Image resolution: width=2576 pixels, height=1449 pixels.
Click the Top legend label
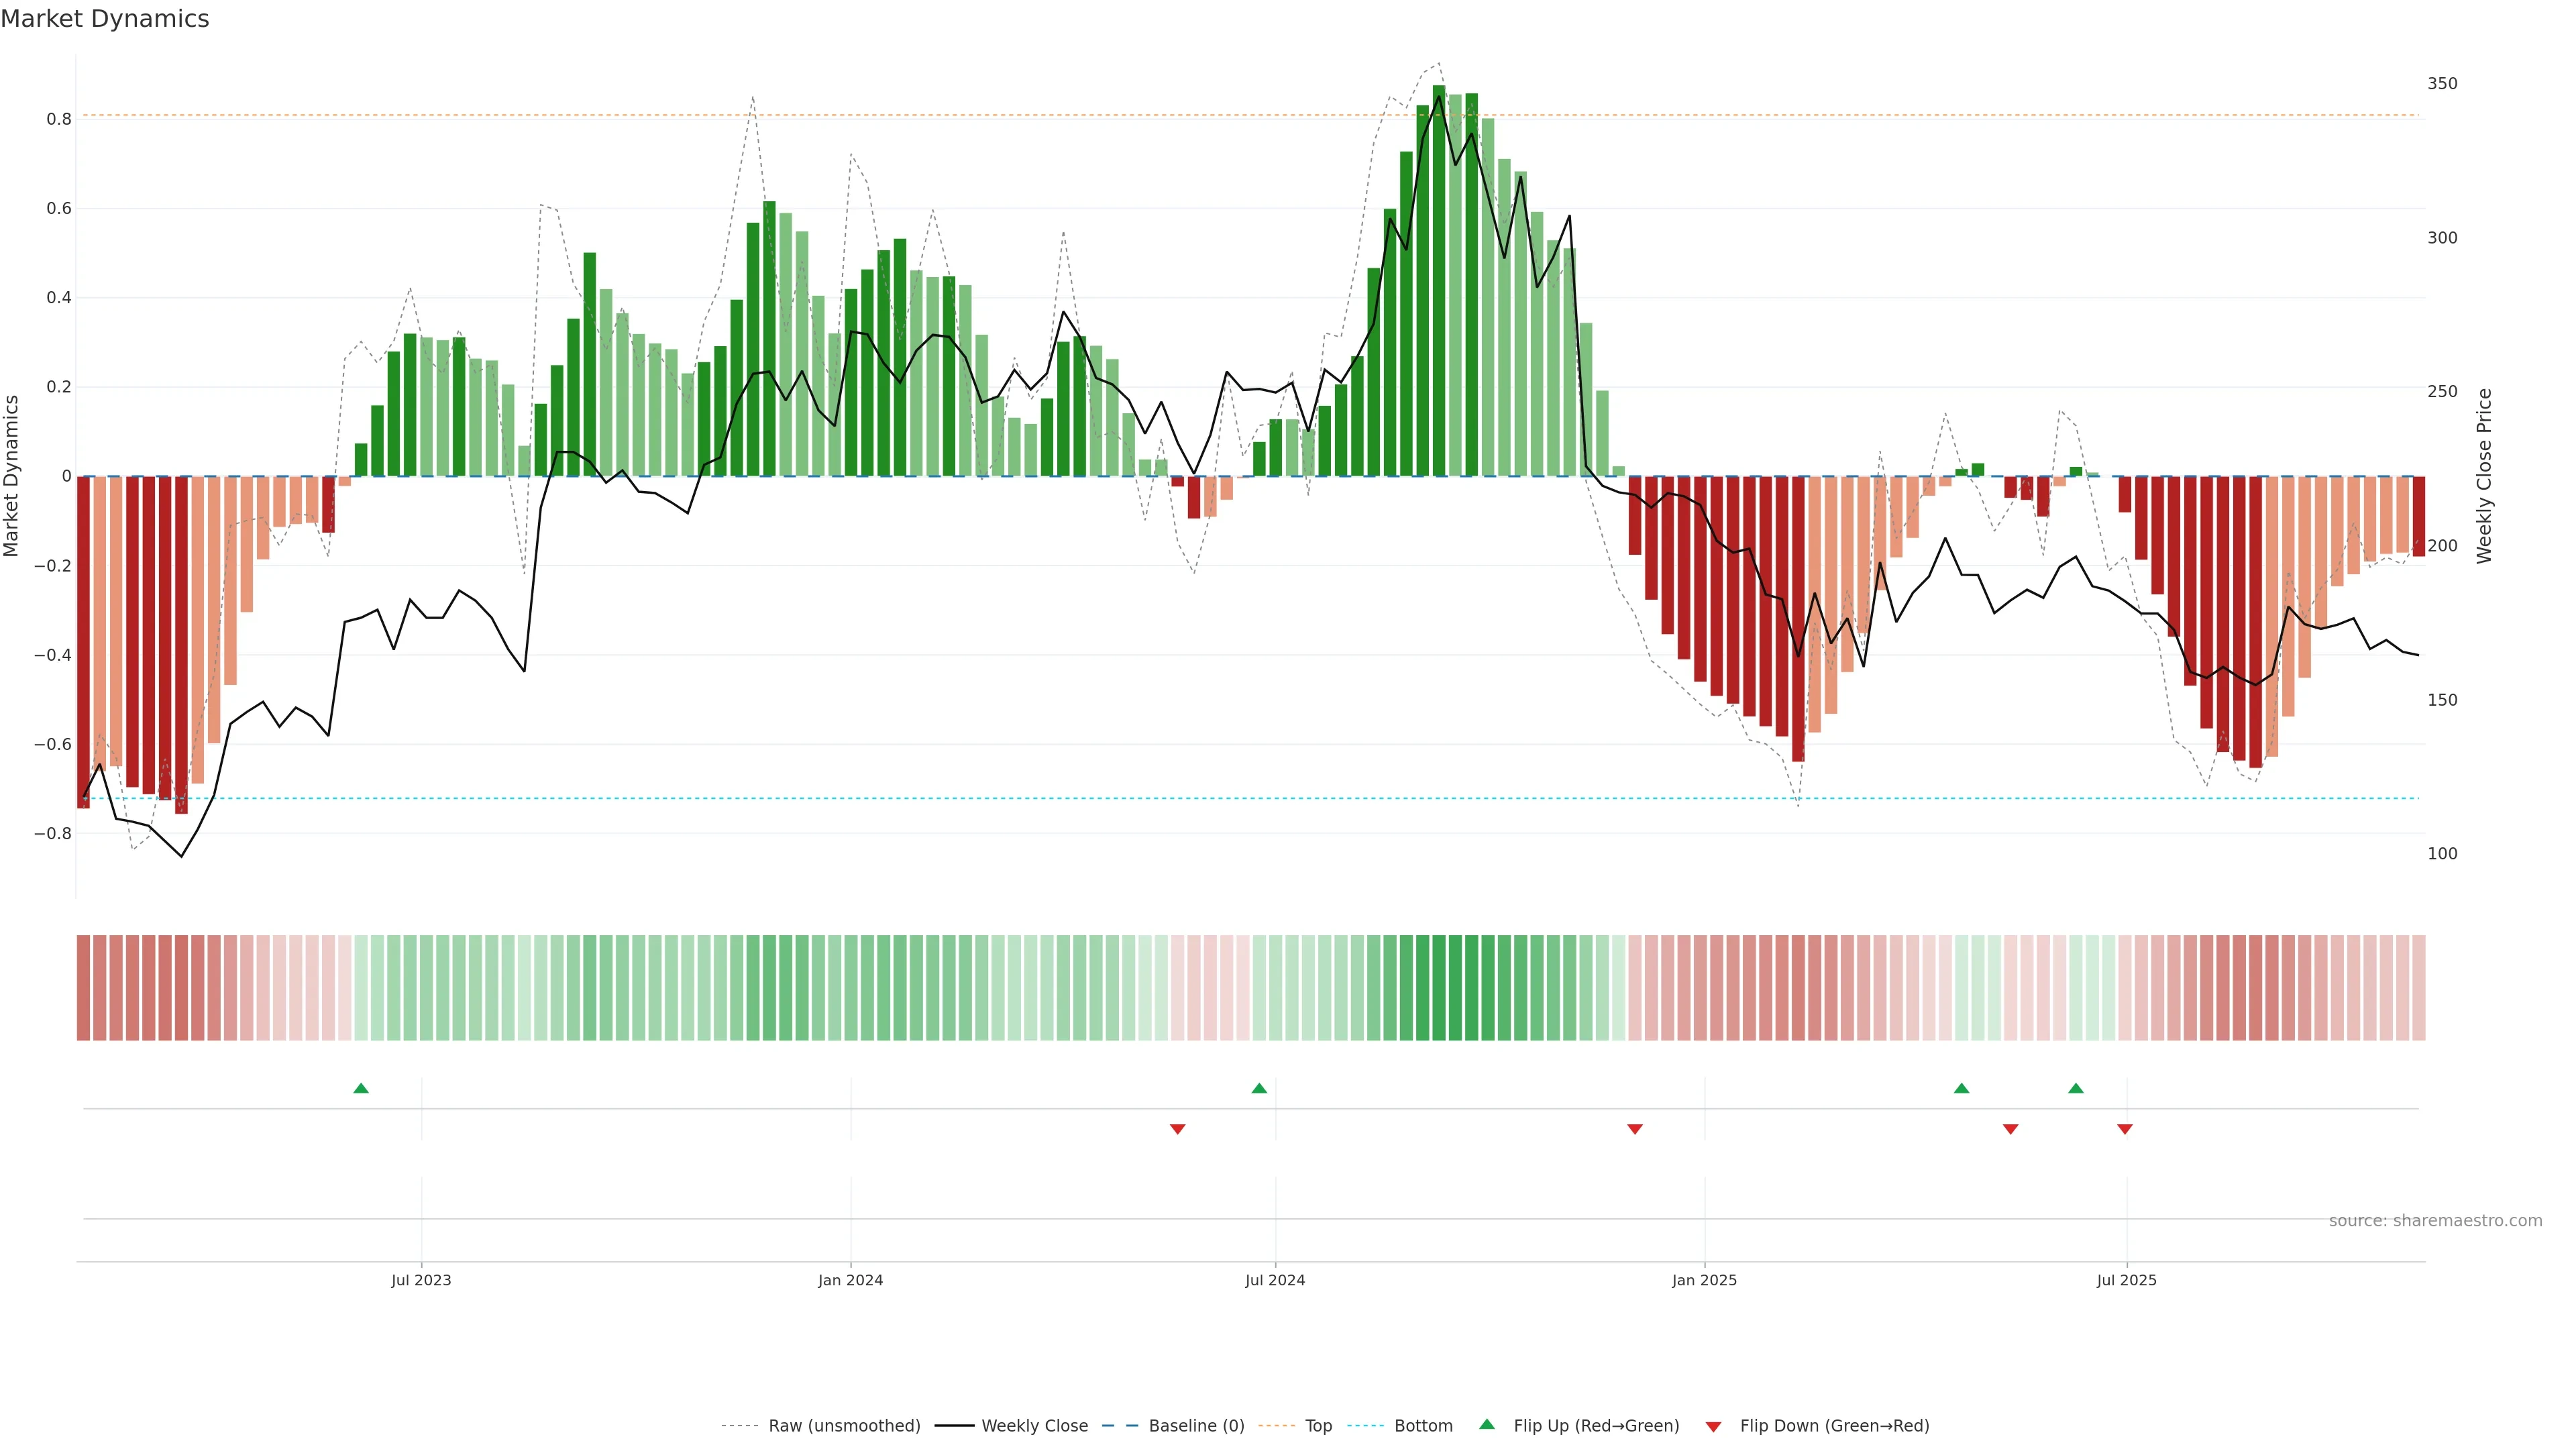point(1318,1426)
